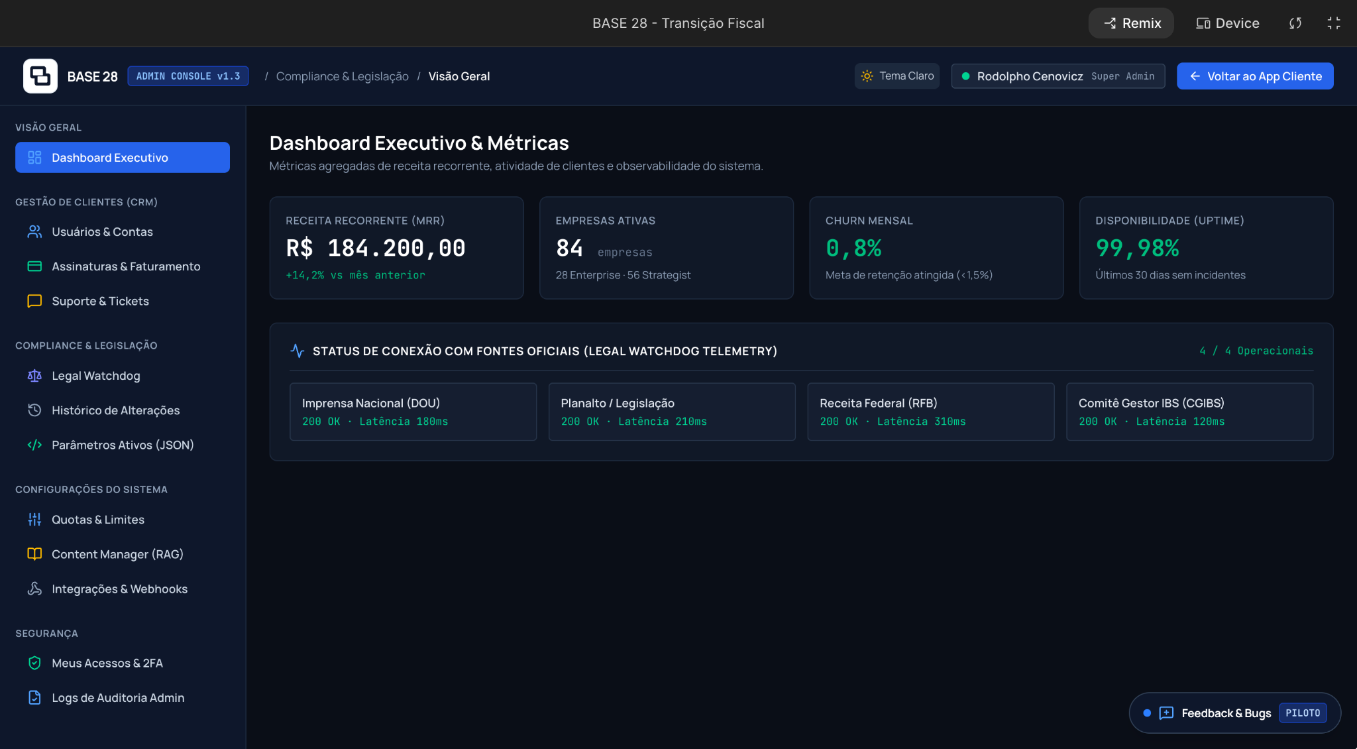Open Rodolpho Cenovicz user menu
This screenshot has height=749, width=1357.
(1058, 76)
